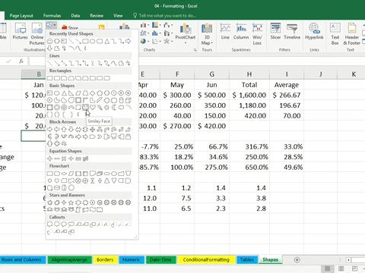Switch to Normal view in the status bar
The height and width of the screenshot is (273, 365).
[x=328, y=268]
